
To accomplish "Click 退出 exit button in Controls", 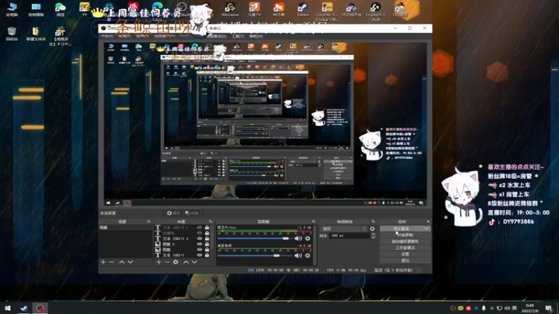I will point(405,260).
